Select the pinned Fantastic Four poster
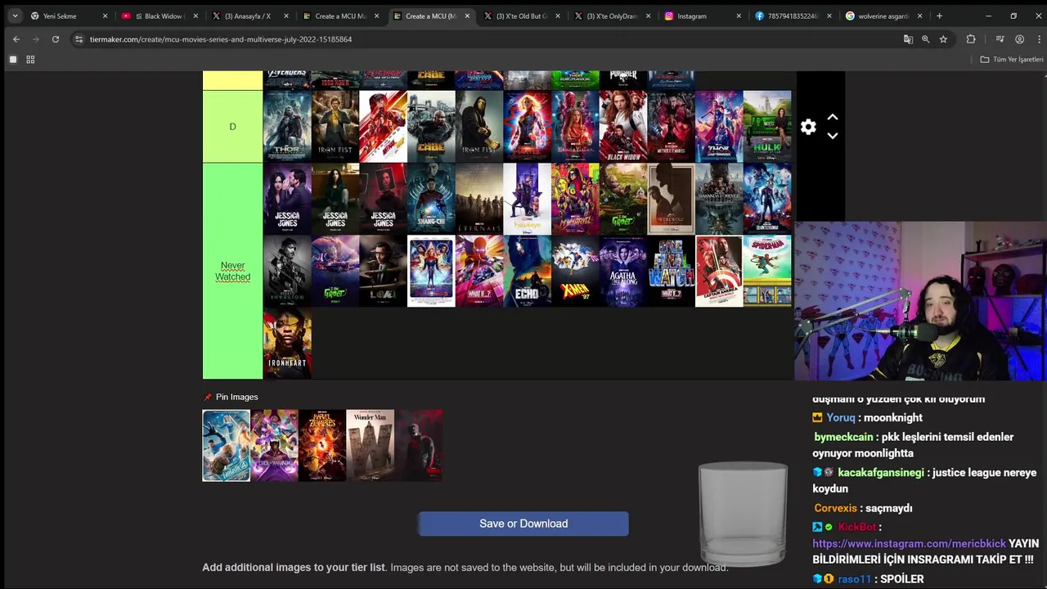The height and width of the screenshot is (589, 1047). click(x=227, y=446)
